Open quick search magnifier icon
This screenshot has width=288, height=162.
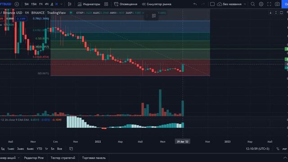(253, 4)
